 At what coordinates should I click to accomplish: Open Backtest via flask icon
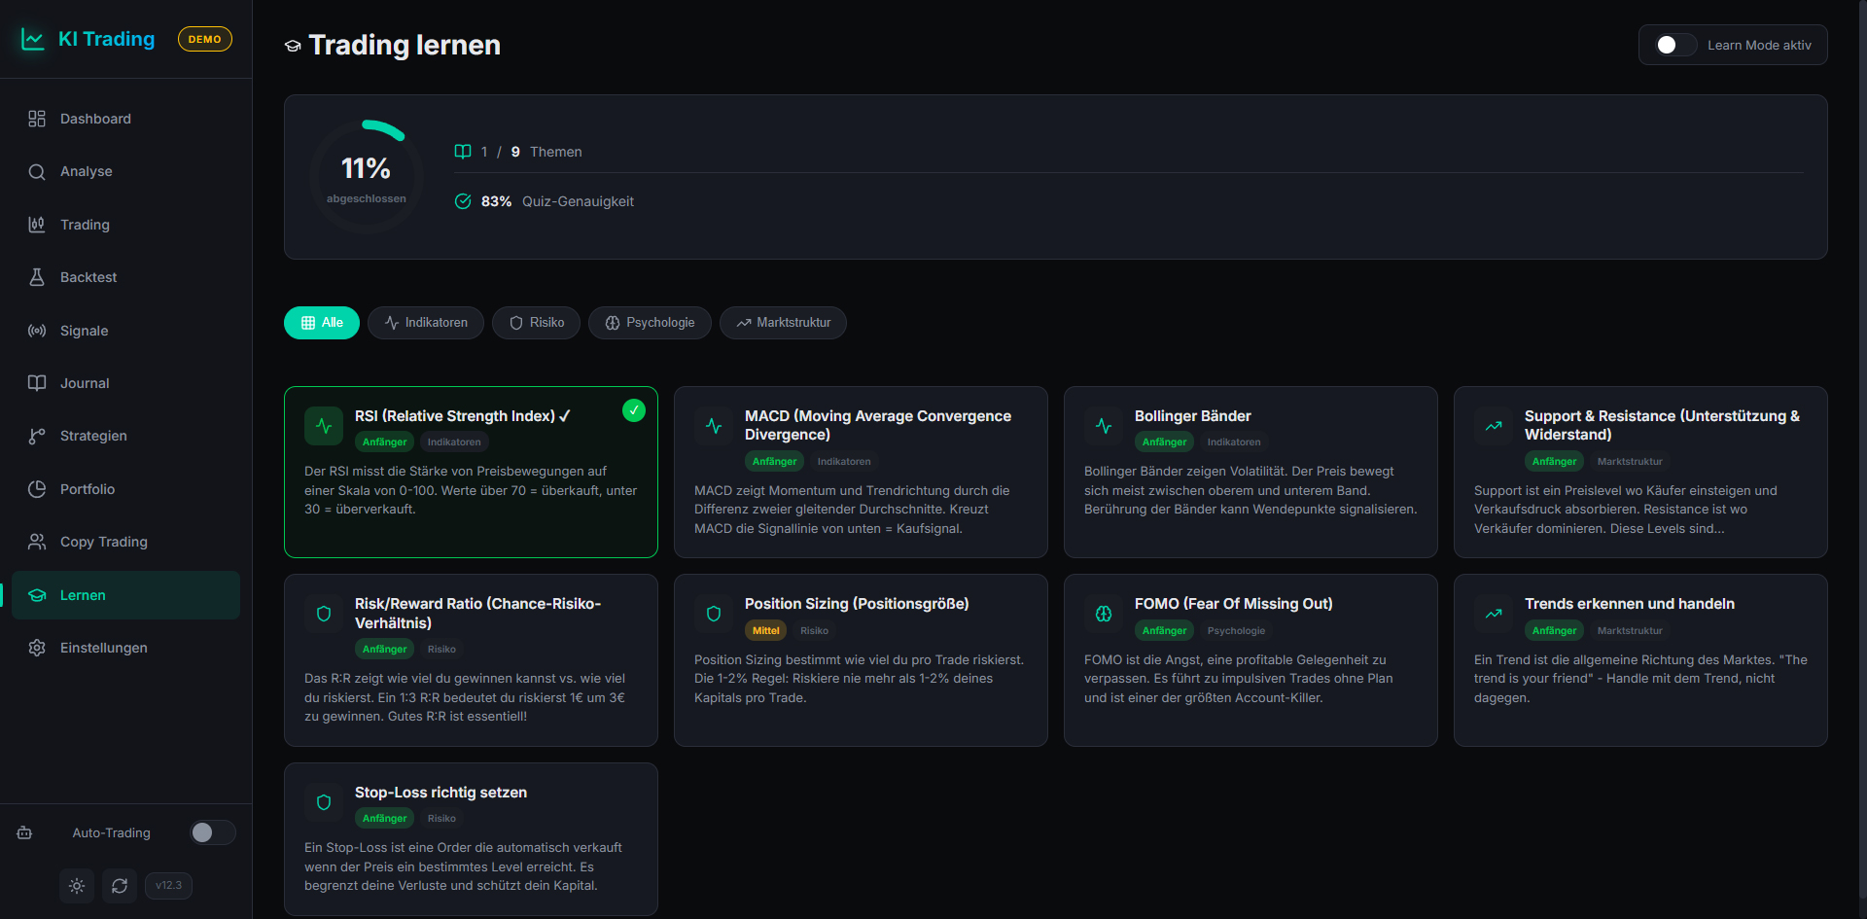pyautogui.click(x=37, y=277)
